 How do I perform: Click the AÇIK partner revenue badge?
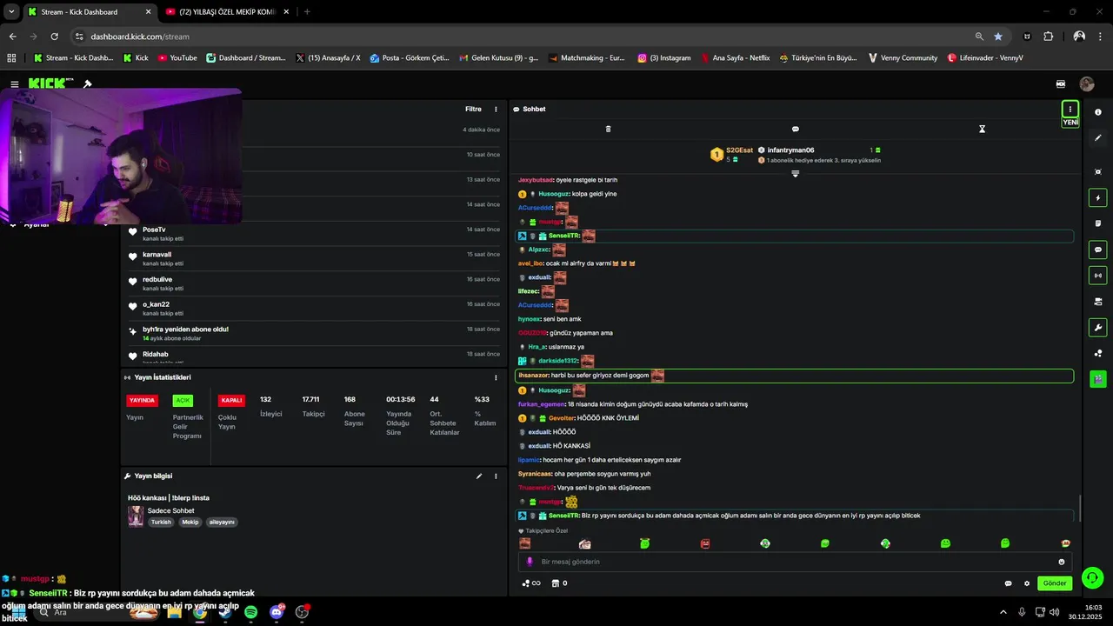[183, 401]
